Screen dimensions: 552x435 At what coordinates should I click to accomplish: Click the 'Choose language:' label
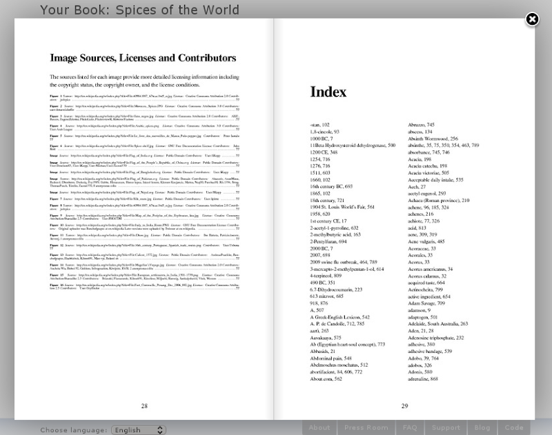(x=74, y=430)
